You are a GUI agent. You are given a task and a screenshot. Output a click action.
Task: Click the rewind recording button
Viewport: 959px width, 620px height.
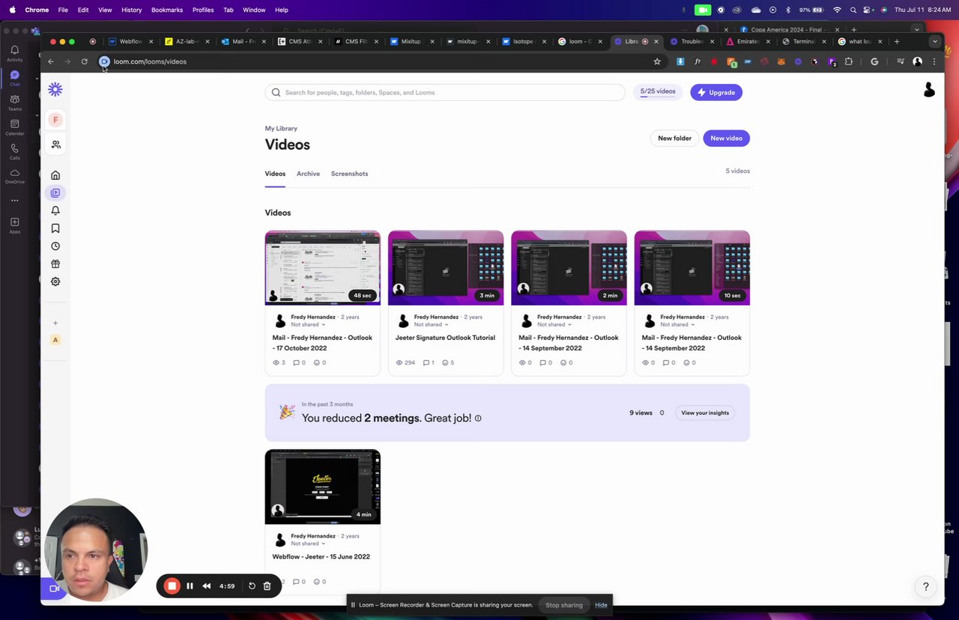coord(207,586)
